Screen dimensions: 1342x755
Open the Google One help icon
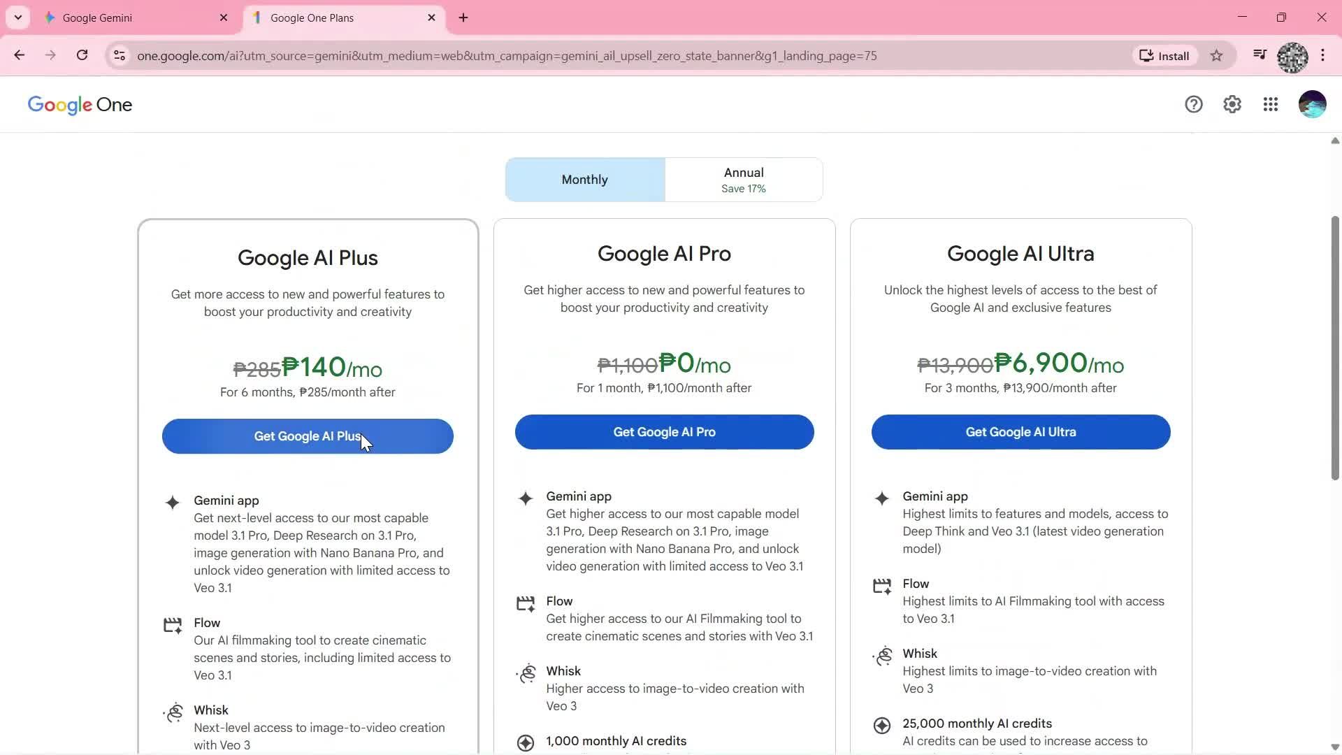click(1194, 103)
